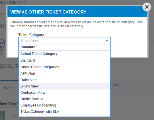The height and width of the screenshot is (120, 154).
Task: Click the Add note text field
Action: [14, 116]
